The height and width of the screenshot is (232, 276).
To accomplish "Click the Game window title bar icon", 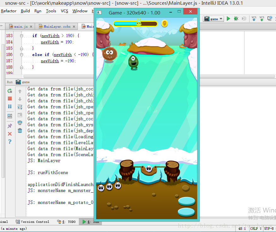I will coord(99,13).
